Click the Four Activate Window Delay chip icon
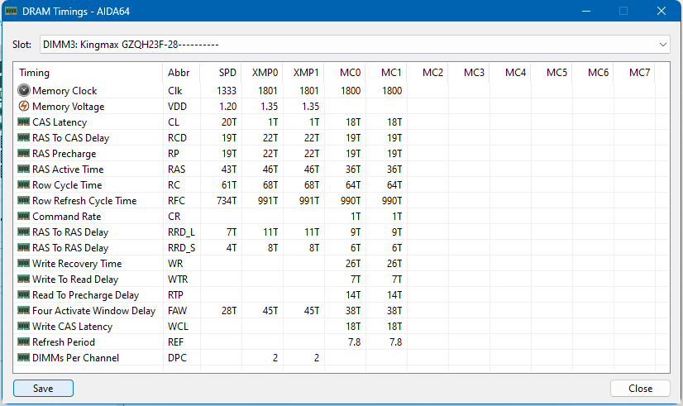Screen dimensions: 683x406 pyautogui.click(x=23, y=310)
